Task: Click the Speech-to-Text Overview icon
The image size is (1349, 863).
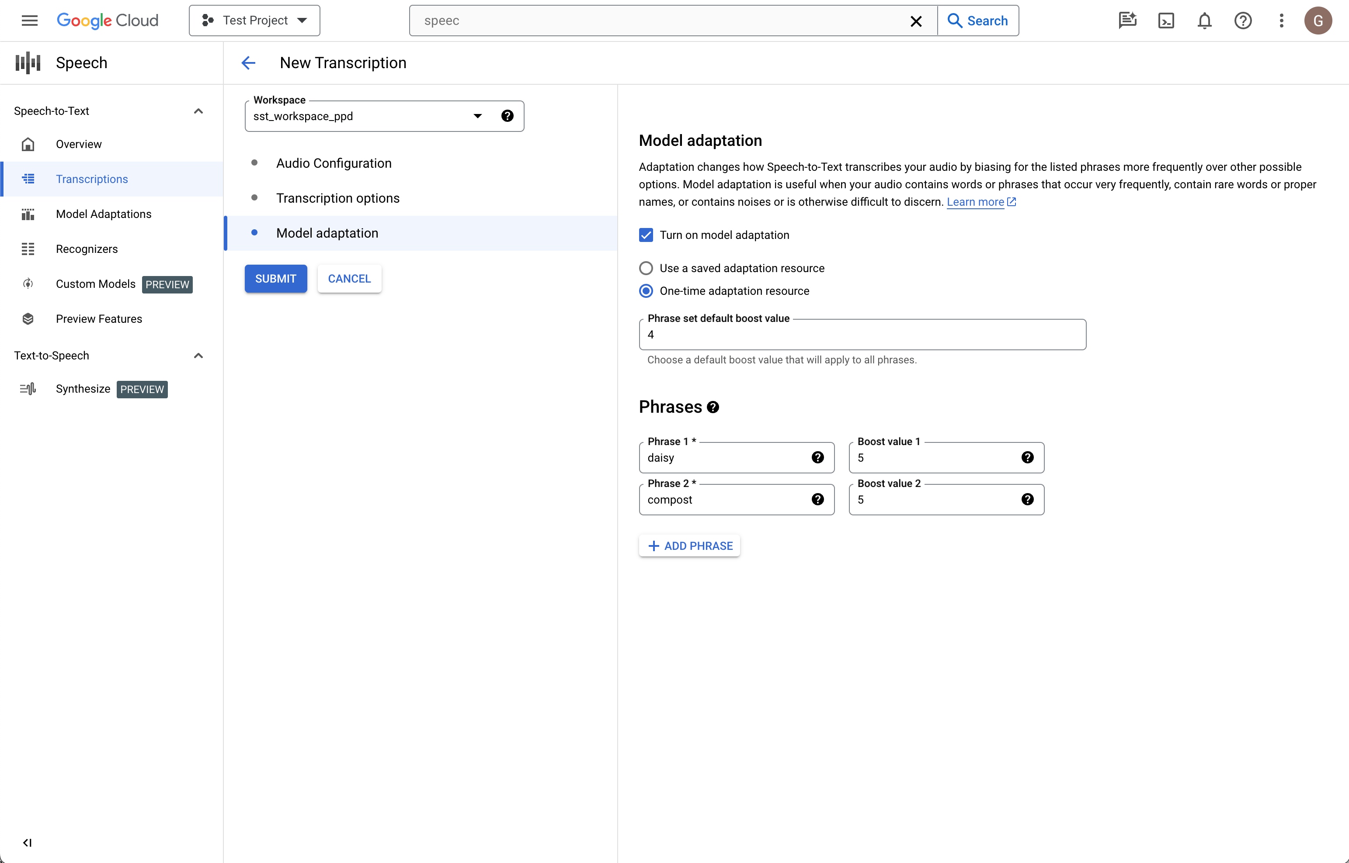Action: tap(28, 144)
